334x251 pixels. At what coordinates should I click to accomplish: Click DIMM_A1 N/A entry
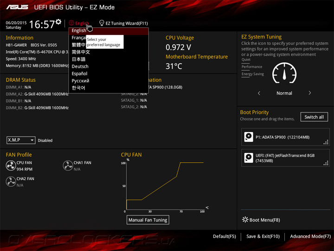coord(19,87)
